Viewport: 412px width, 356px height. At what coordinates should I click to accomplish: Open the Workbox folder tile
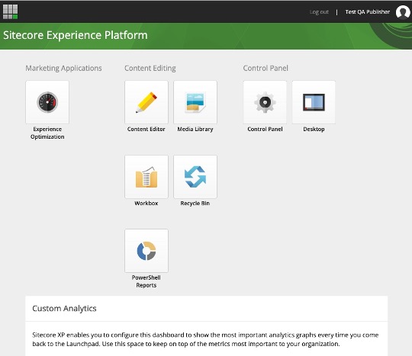[x=146, y=177]
